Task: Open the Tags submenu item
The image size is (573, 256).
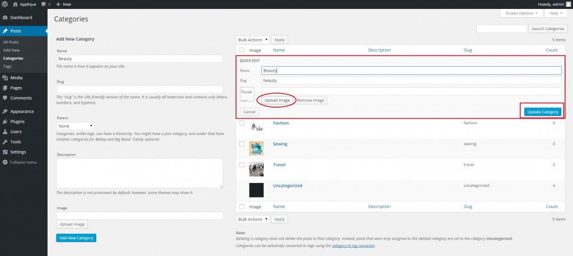Action: pyautogui.click(x=7, y=66)
